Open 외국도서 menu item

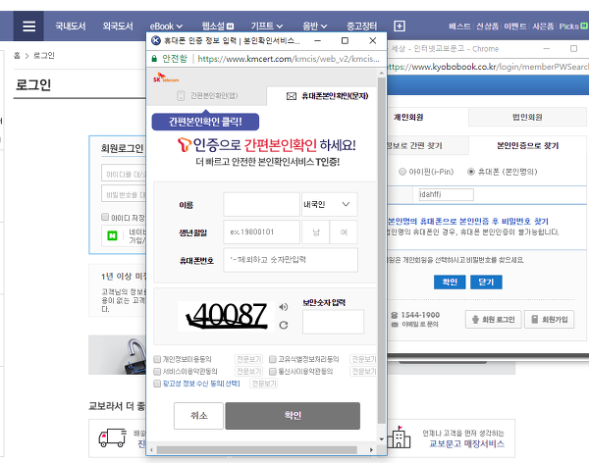pos(118,26)
